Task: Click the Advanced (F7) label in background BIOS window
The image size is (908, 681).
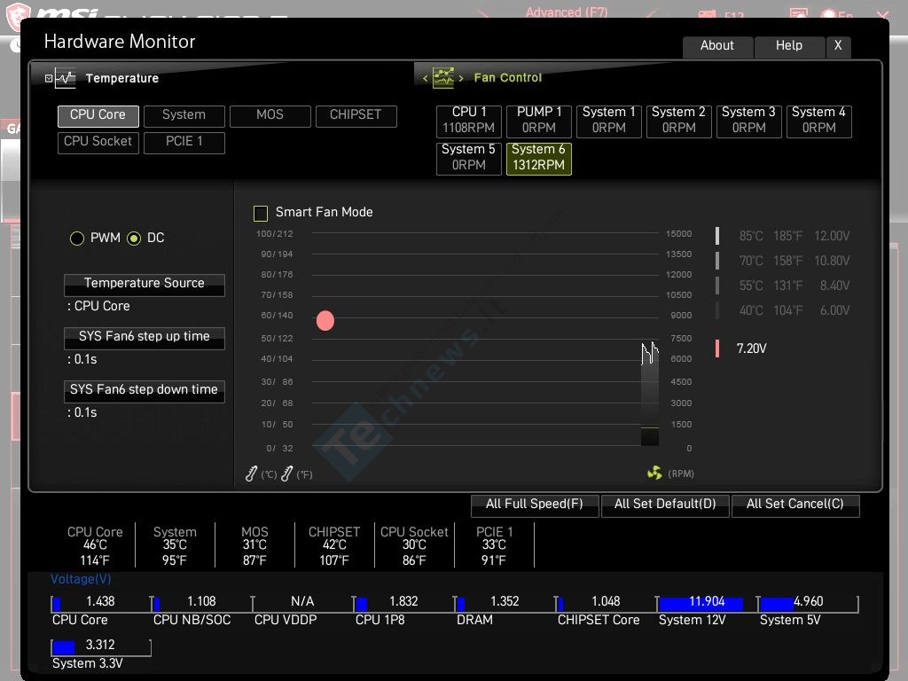Action: (567, 12)
